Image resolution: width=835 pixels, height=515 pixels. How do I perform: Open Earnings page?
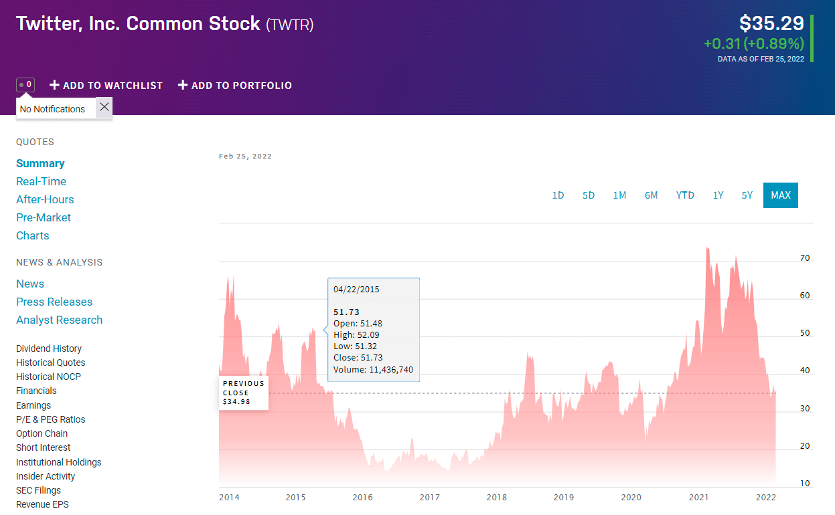(x=33, y=405)
